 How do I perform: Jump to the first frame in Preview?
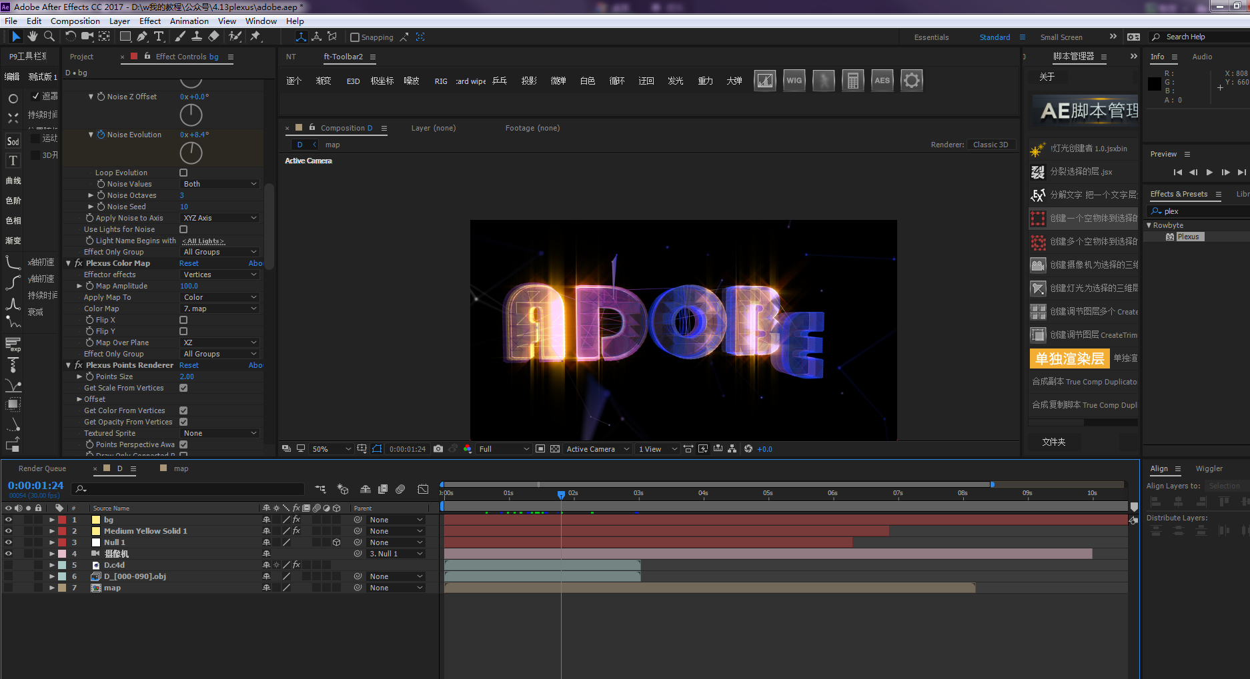pos(1177,172)
